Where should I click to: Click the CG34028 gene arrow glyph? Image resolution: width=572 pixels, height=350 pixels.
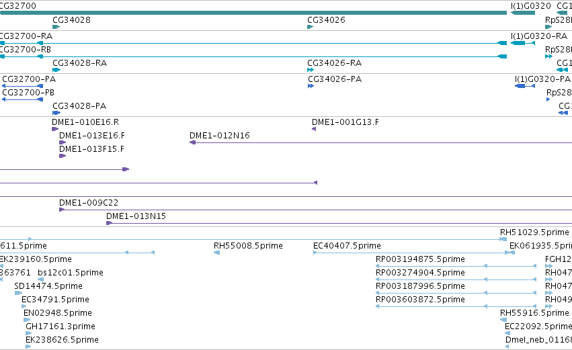pyautogui.click(x=56, y=27)
